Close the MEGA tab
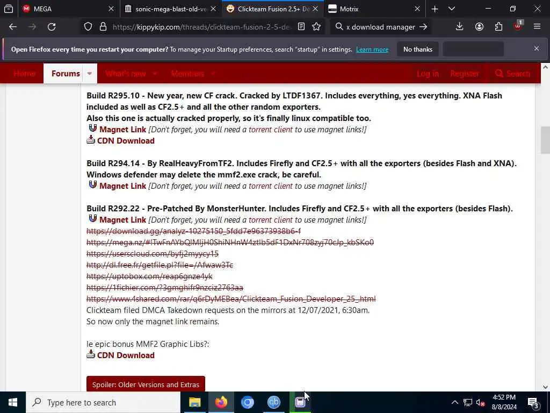The image size is (550, 413). 111,9
